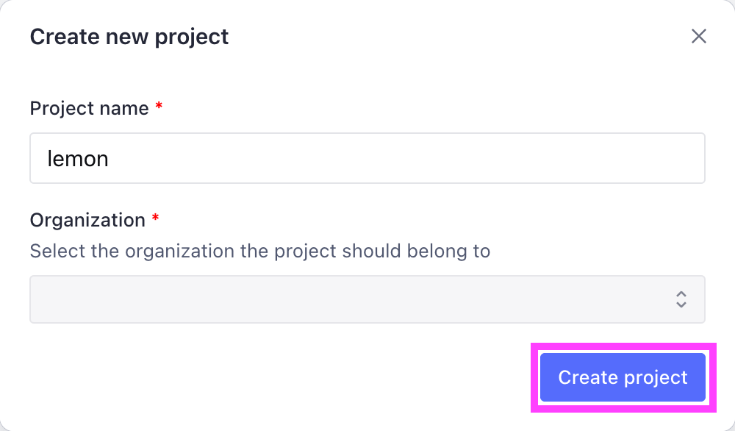
Task: Focus the Project name input field
Action: (367, 159)
